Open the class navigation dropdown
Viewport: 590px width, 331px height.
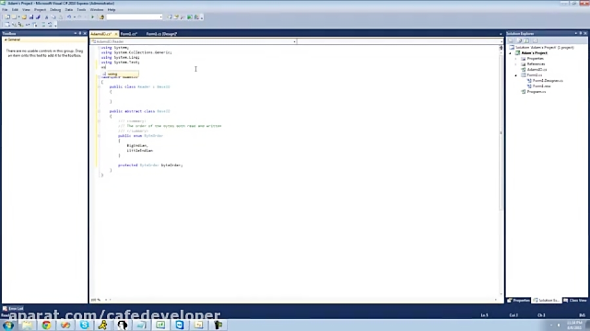[x=294, y=42]
